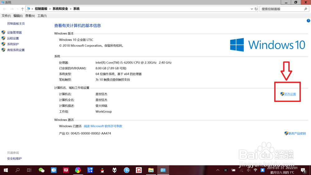Switch the 中 input method indicator
This screenshot has width=311, height=175.
tap(255, 170)
